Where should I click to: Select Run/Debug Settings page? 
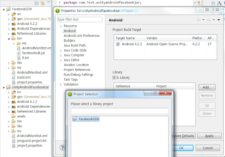[x=78, y=75]
